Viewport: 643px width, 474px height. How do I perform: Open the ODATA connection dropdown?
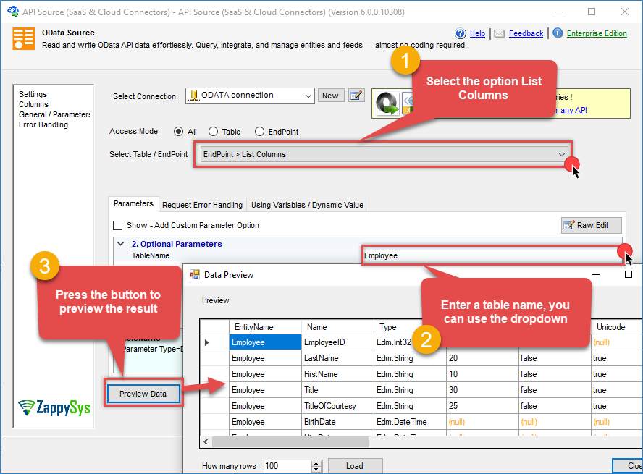pyautogui.click(x=308, y=96)
